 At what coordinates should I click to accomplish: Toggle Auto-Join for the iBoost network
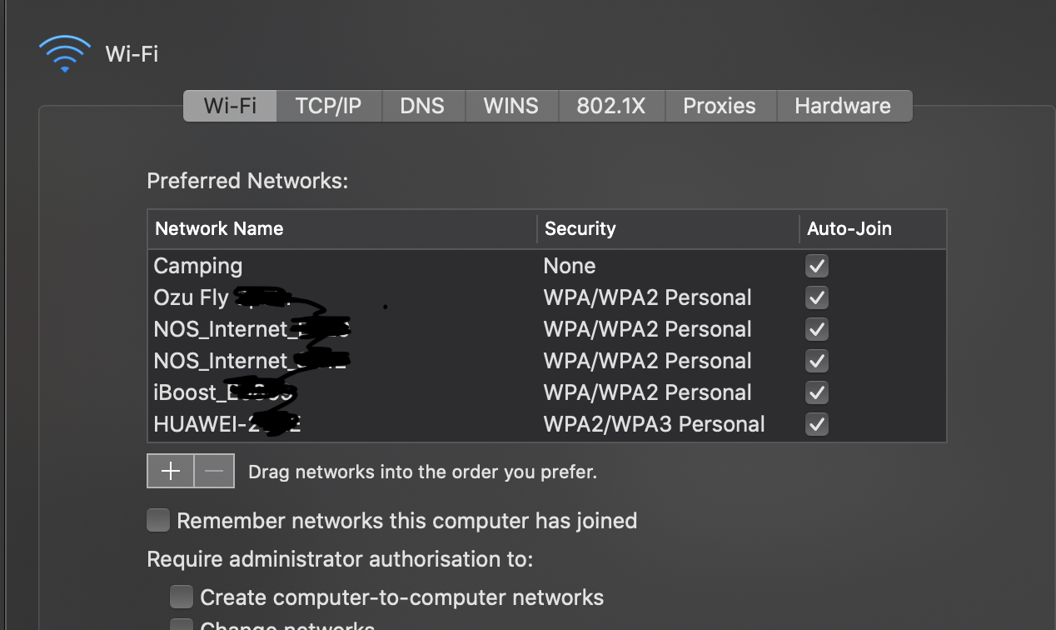(817, 392)
